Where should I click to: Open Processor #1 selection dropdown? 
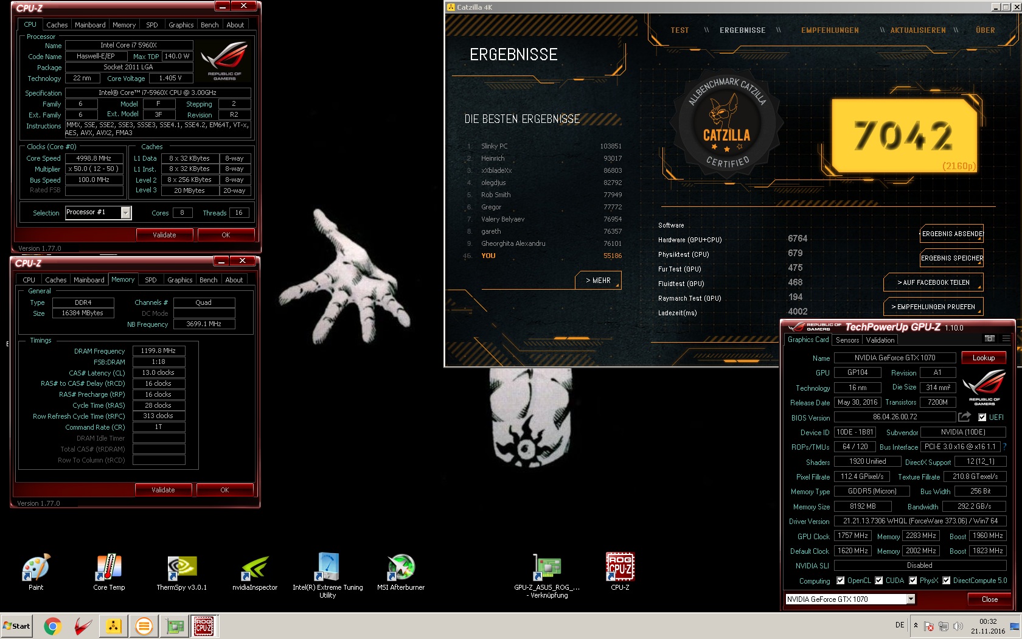[125, 212]
